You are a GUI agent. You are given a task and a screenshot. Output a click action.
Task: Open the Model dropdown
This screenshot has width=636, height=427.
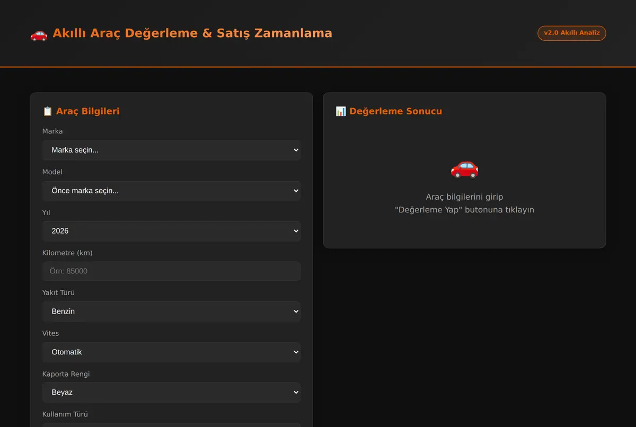(x=172, y=191)
